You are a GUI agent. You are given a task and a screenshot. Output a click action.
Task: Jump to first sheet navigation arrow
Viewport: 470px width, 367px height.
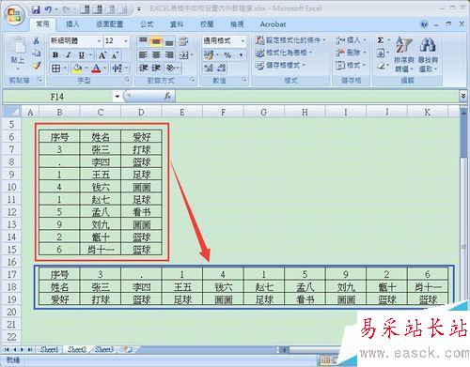tap(7, 349)
